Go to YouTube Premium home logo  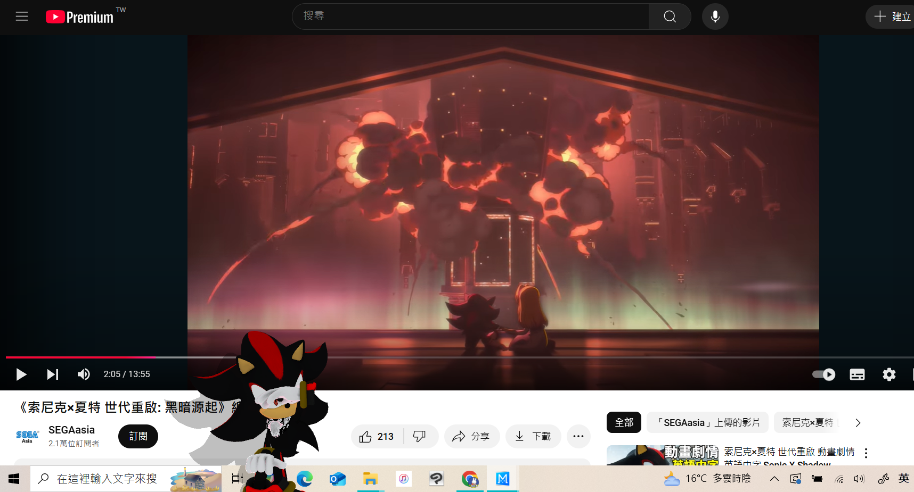pyautogui.click(x=80, y=17)
